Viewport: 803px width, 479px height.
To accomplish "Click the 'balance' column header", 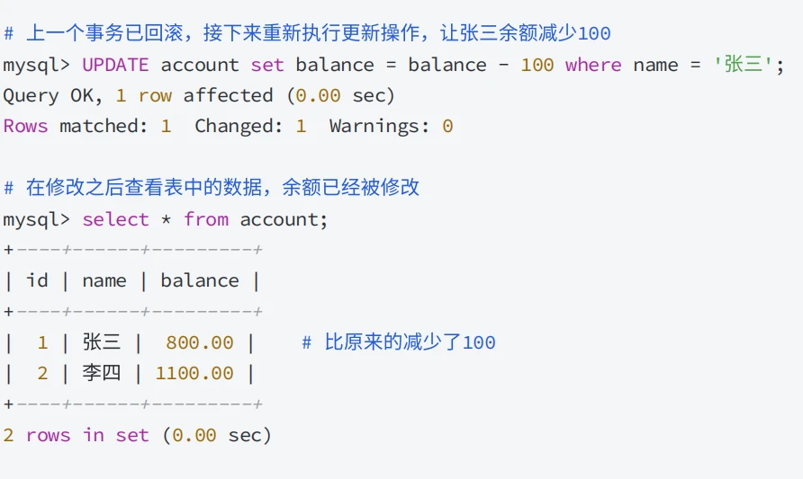I will [x=200, y=280].
